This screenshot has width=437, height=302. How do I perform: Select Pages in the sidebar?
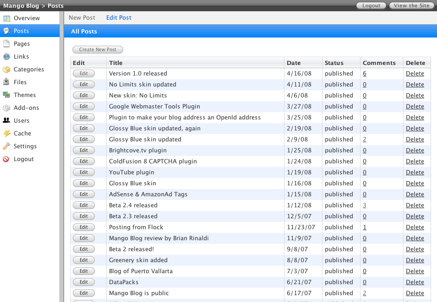click(22, 44)
